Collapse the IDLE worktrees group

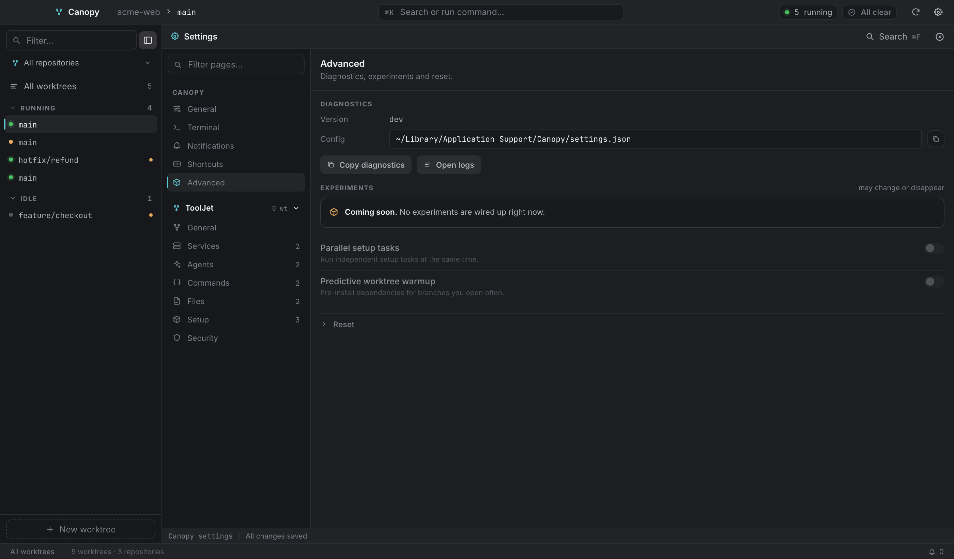(x=13, y=198)
